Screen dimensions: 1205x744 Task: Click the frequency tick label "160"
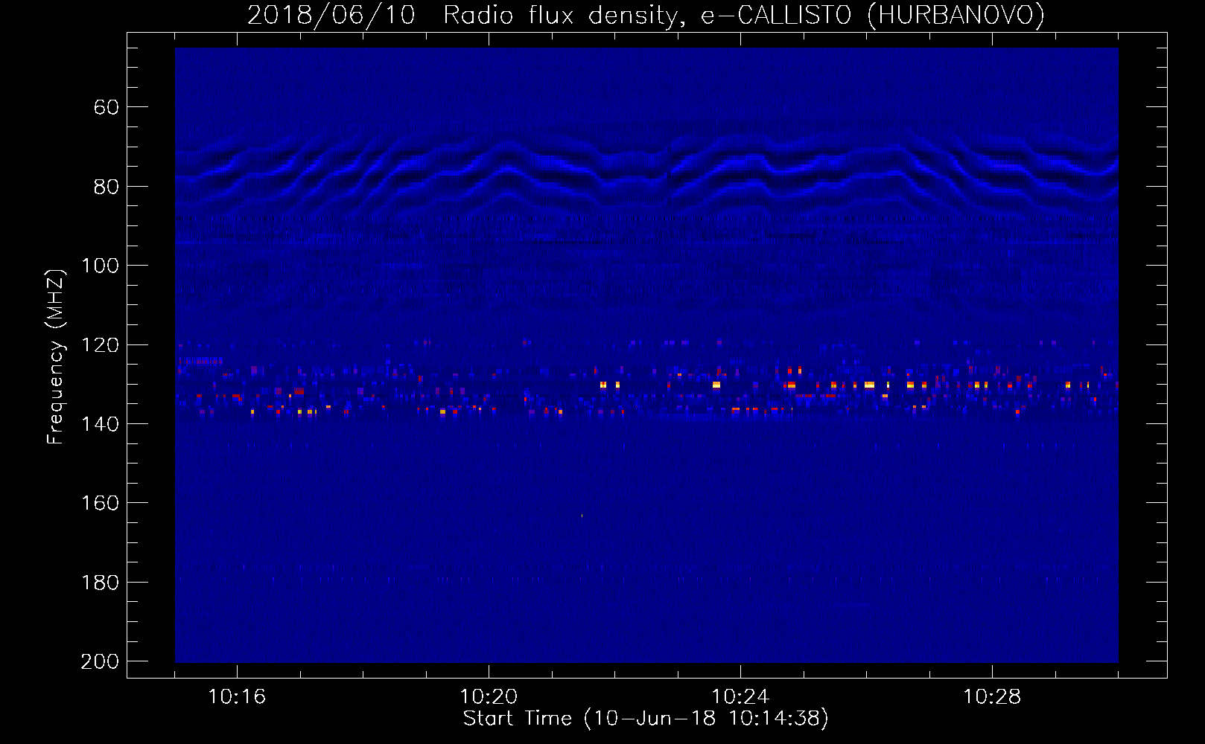tap(100, 503)
